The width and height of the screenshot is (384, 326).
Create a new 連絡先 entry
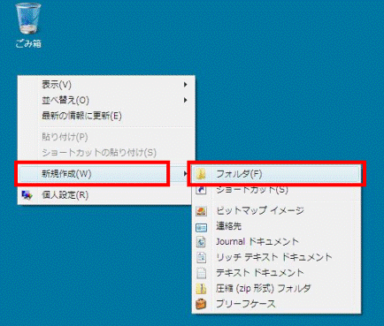(x=276, y=226)
